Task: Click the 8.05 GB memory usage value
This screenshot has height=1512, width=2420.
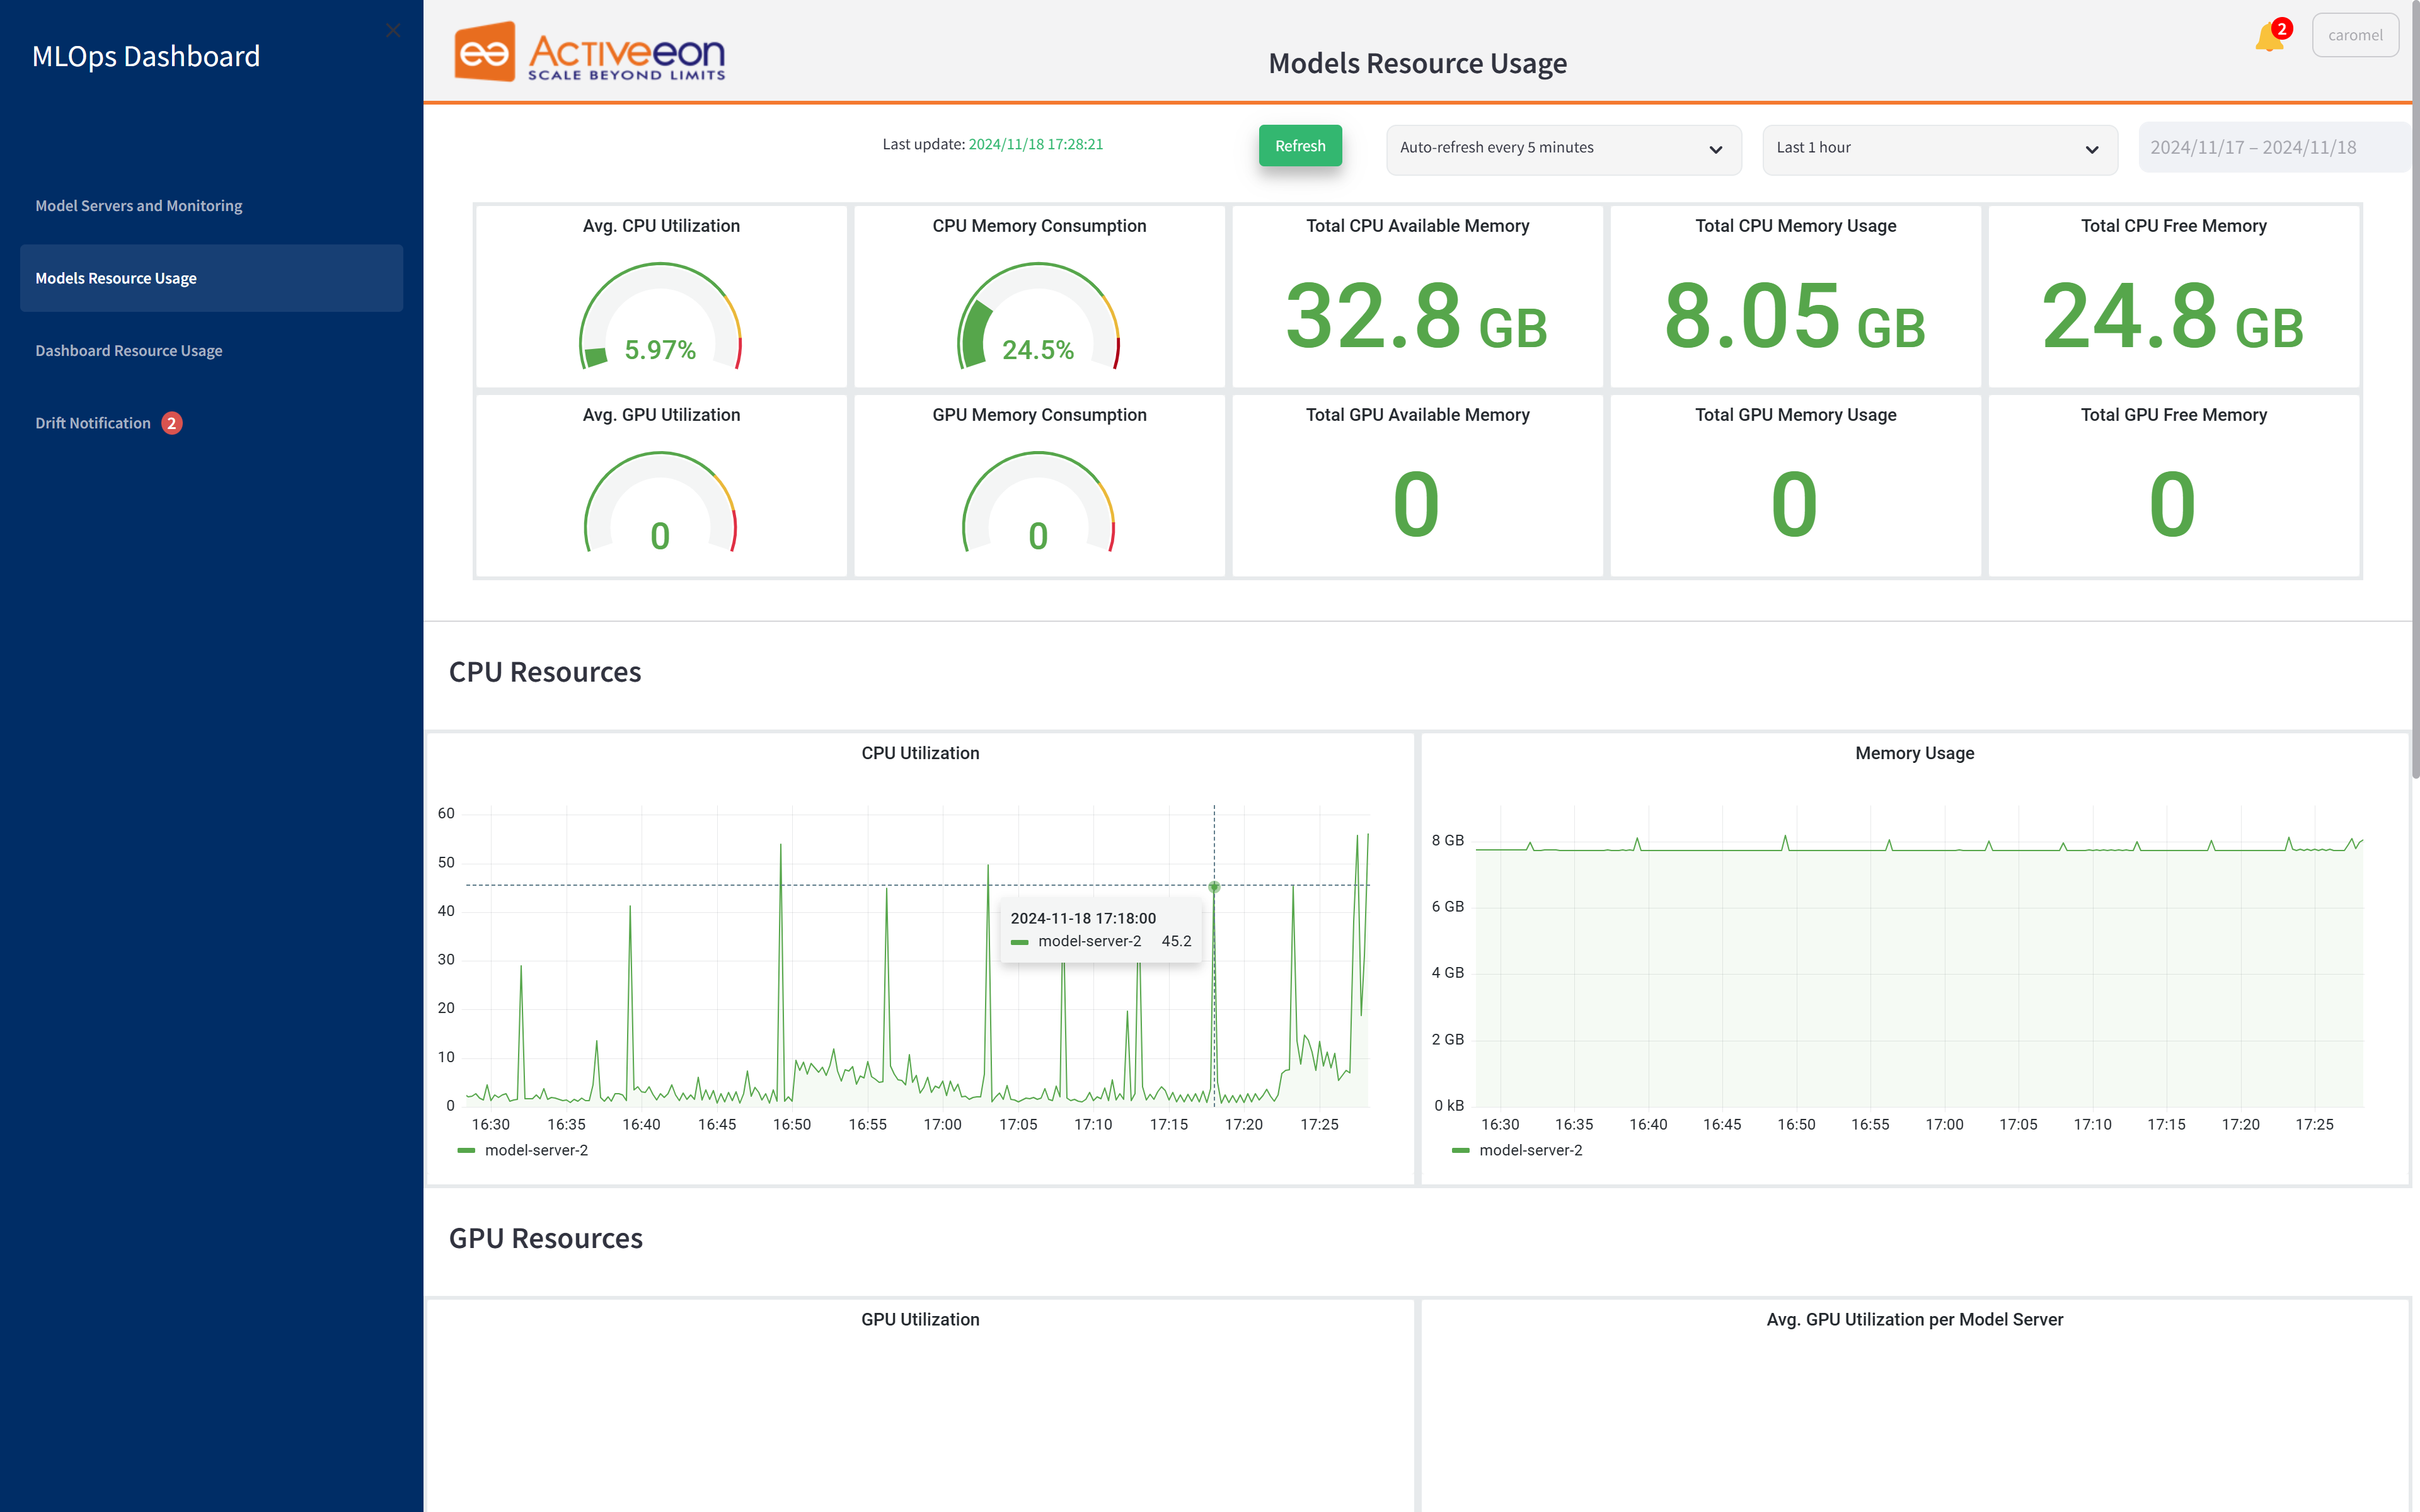Action: click(1794, 317)
